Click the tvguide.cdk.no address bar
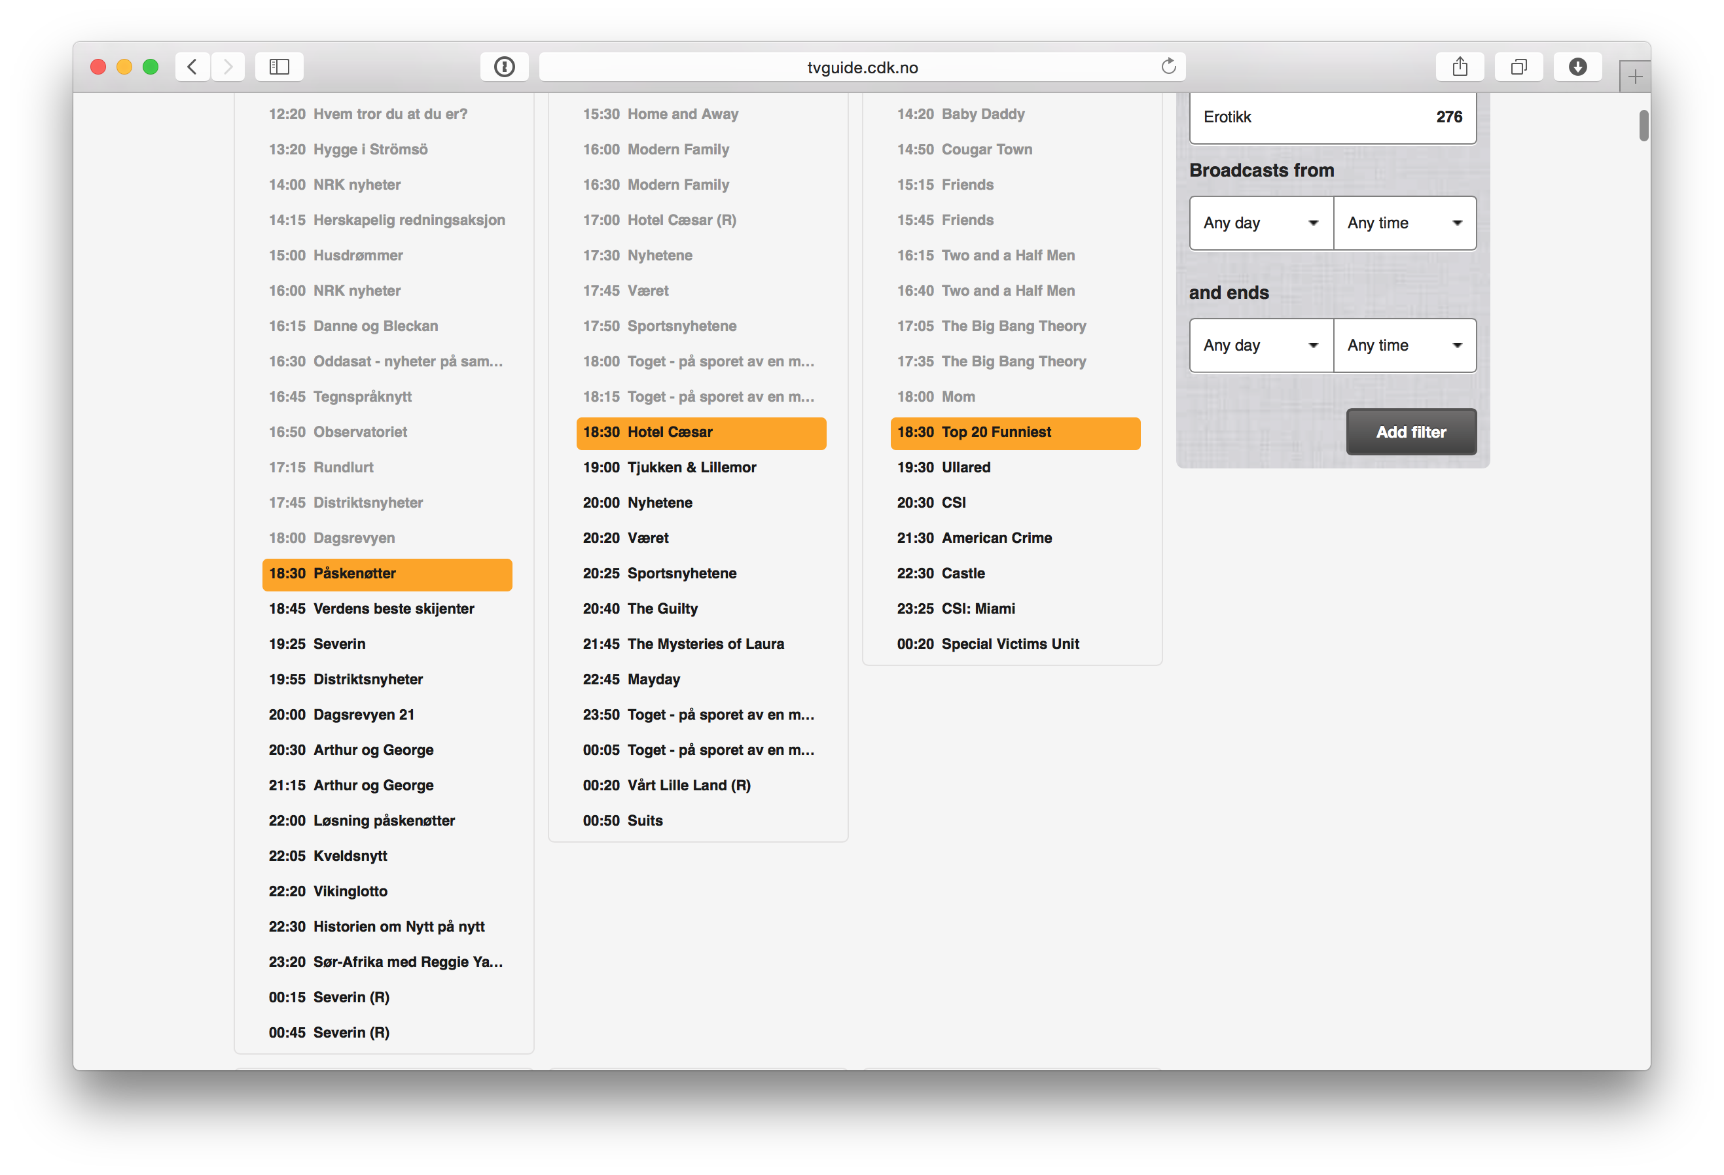The width and height of the screenshot is (1724, 1175). tap(861, 67)
